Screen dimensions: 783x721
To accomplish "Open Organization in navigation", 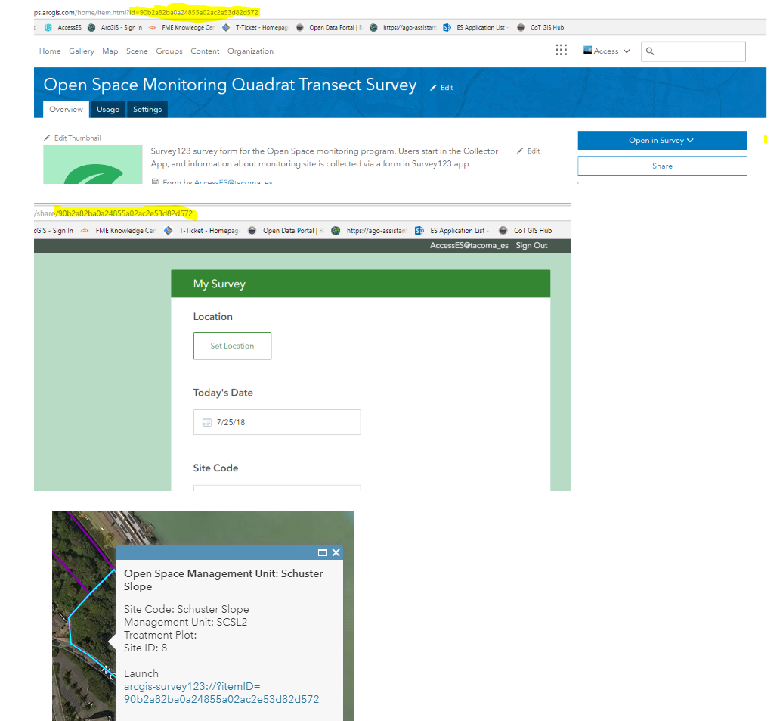I will 250,51.
